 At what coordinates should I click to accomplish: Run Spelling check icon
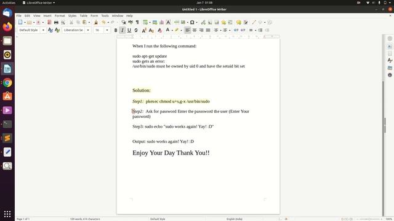[131, 22]
